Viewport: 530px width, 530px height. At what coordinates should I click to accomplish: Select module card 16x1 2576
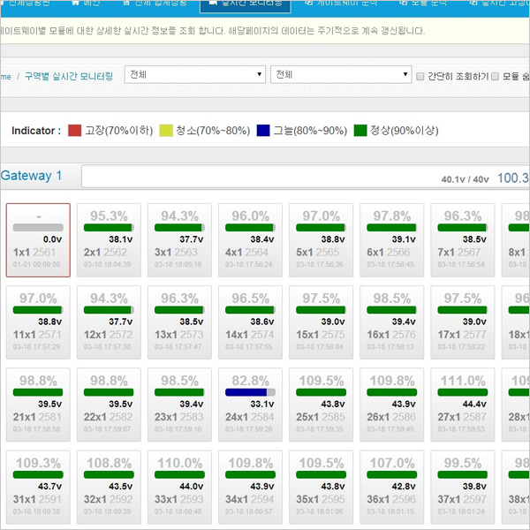click(x=391, y=322)
